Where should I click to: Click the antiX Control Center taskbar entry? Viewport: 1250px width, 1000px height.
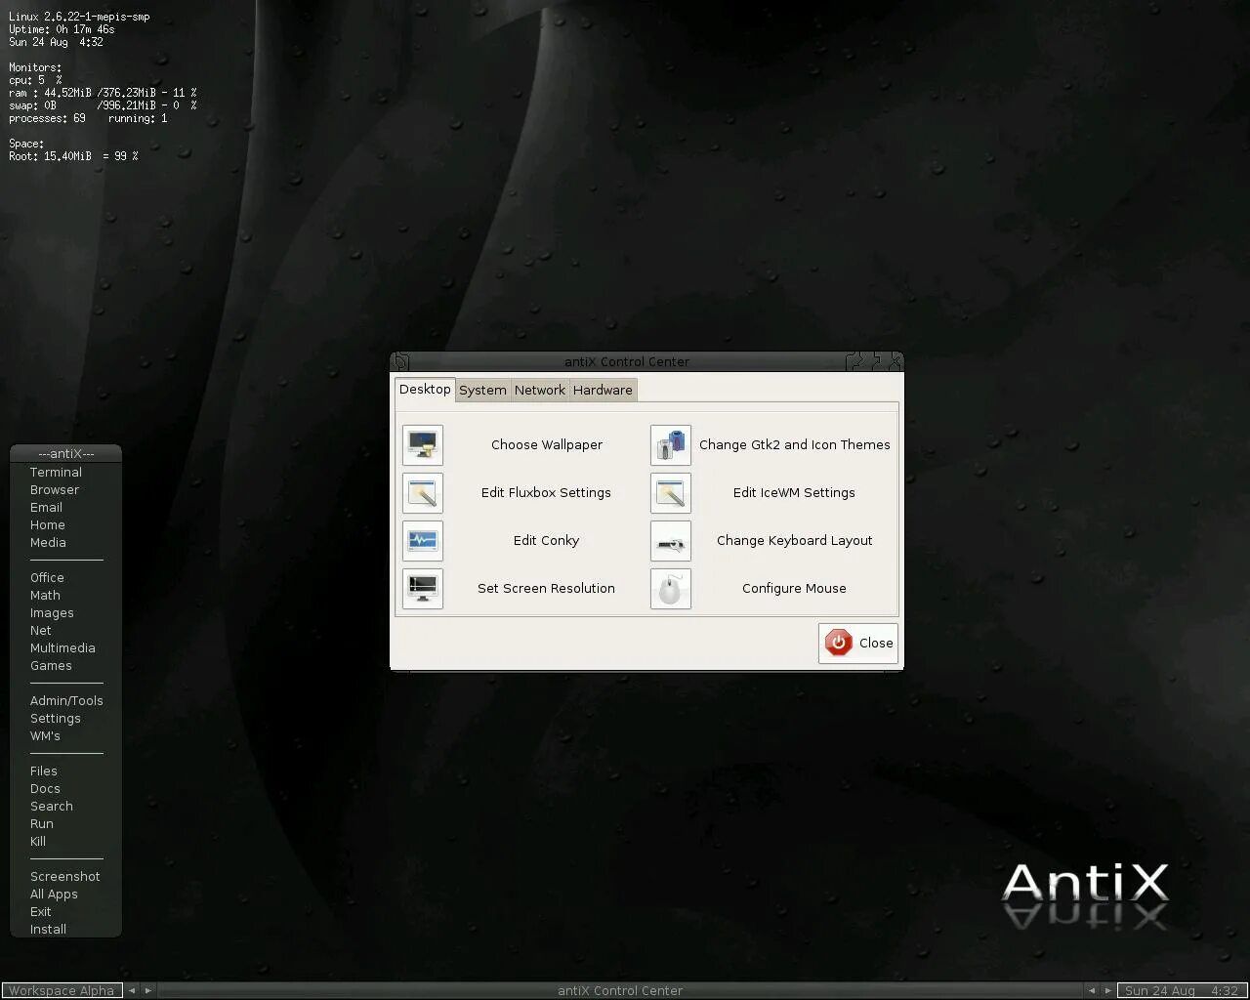[620, 990]
